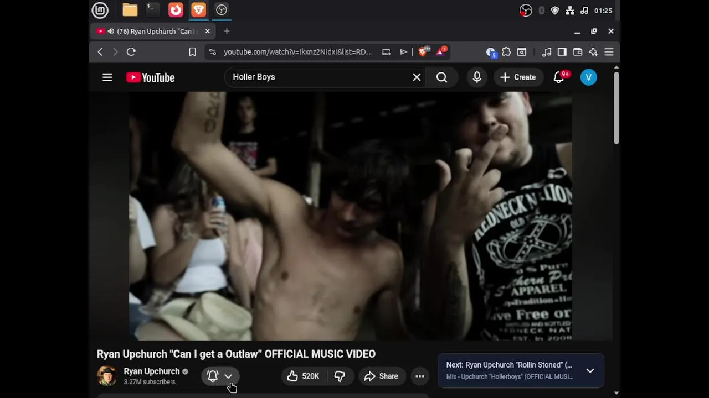Click the Create button
The image size is (709, 398).
tap(518, 77)
